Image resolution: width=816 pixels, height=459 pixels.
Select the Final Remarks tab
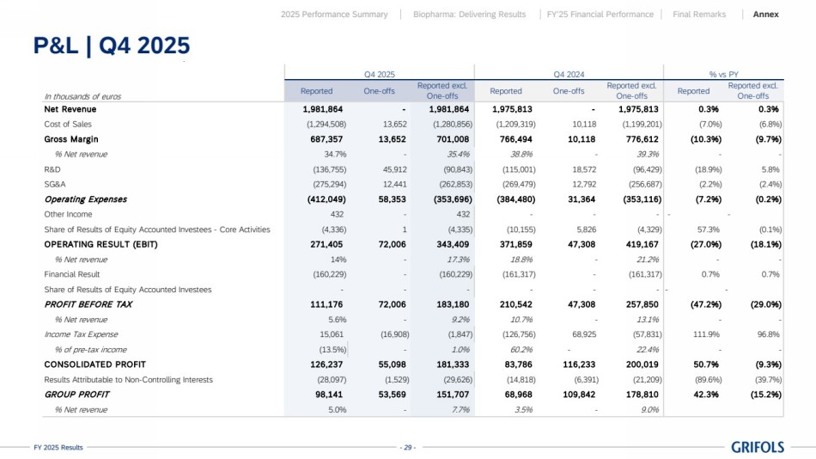pos(699,15)
